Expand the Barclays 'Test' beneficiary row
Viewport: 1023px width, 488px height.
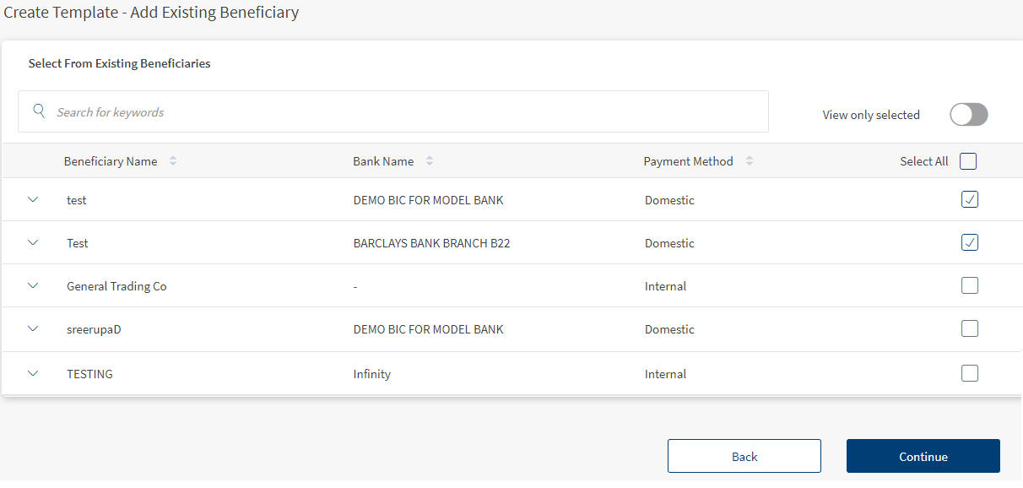coord(33,243)
